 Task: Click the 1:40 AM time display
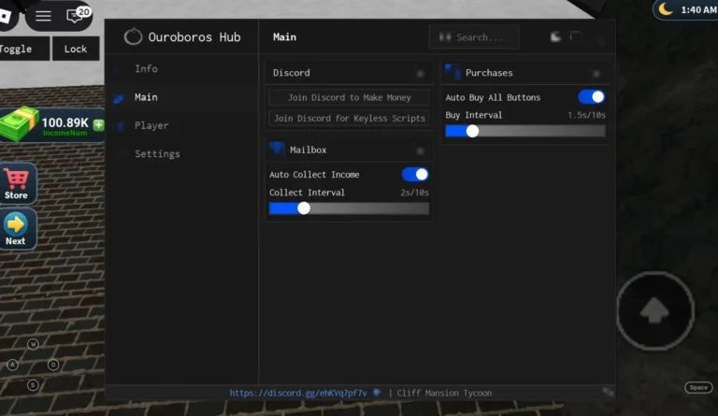698,9
